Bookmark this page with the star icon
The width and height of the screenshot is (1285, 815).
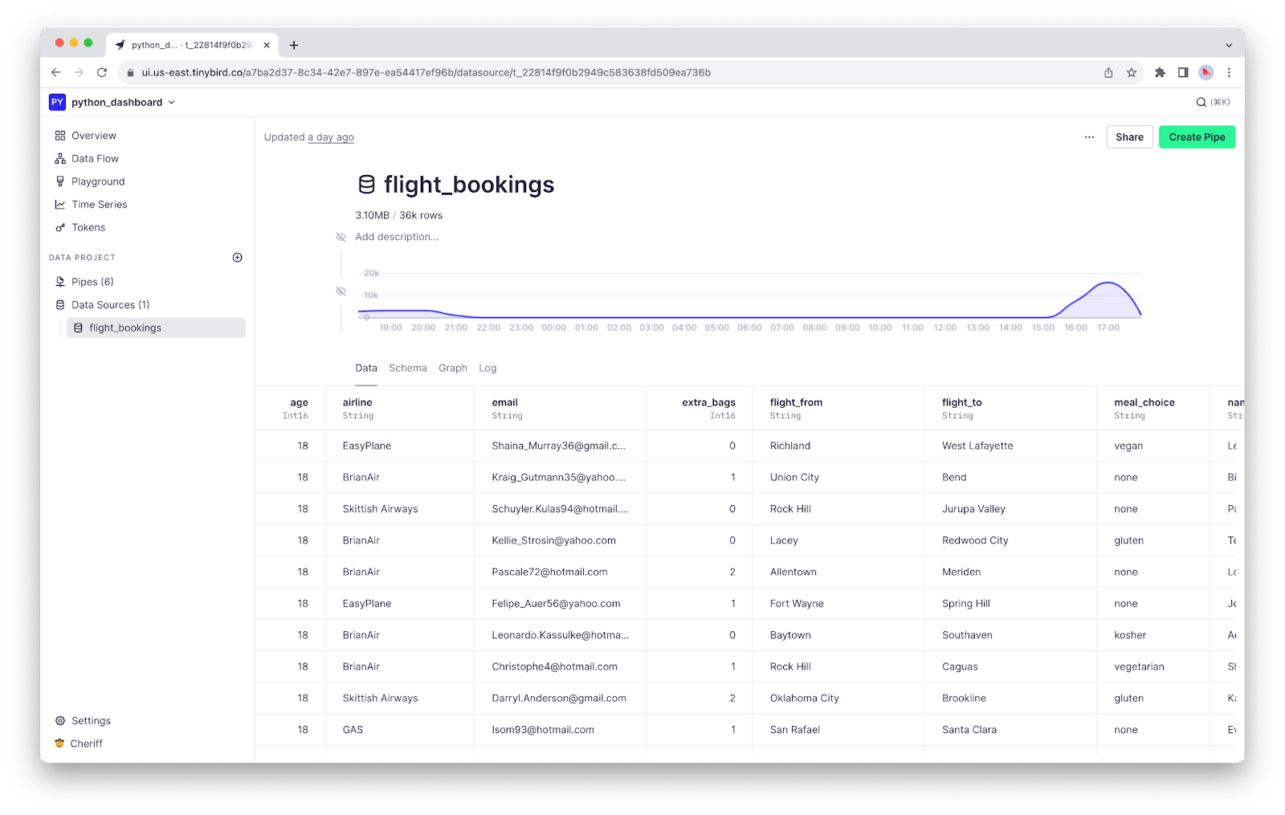[x=1132, y=73]
